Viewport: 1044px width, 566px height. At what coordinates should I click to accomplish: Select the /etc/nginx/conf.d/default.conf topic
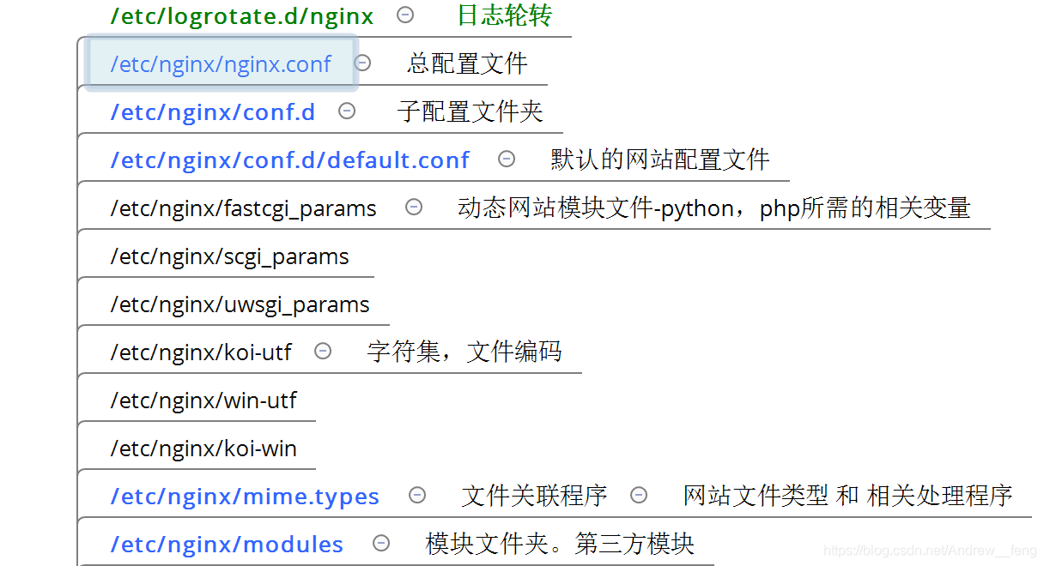(x=290, y=160)
